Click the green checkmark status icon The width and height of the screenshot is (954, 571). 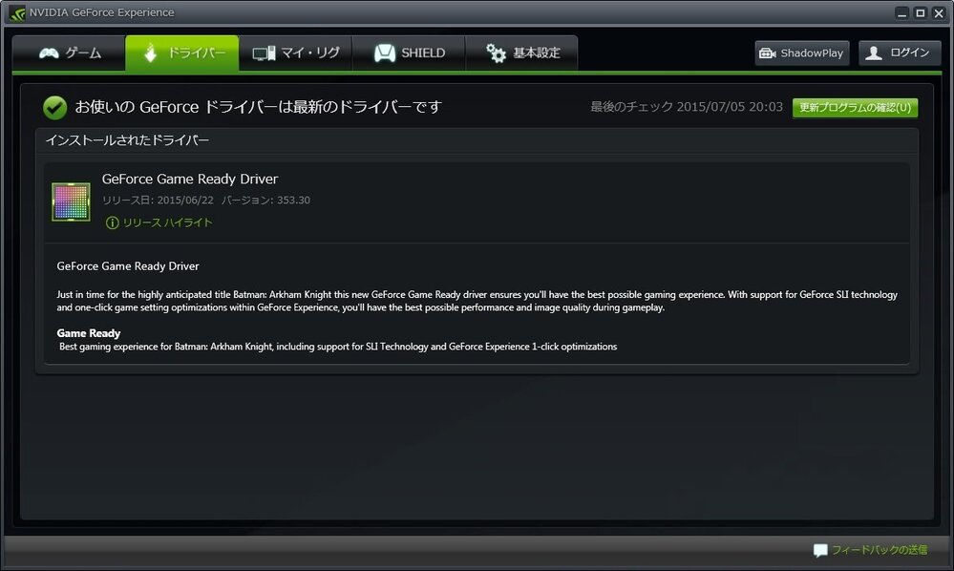54,108
